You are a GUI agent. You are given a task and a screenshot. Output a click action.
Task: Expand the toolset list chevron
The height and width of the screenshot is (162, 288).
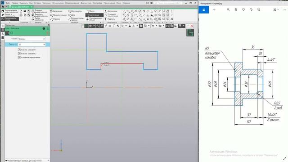(10, 22)
